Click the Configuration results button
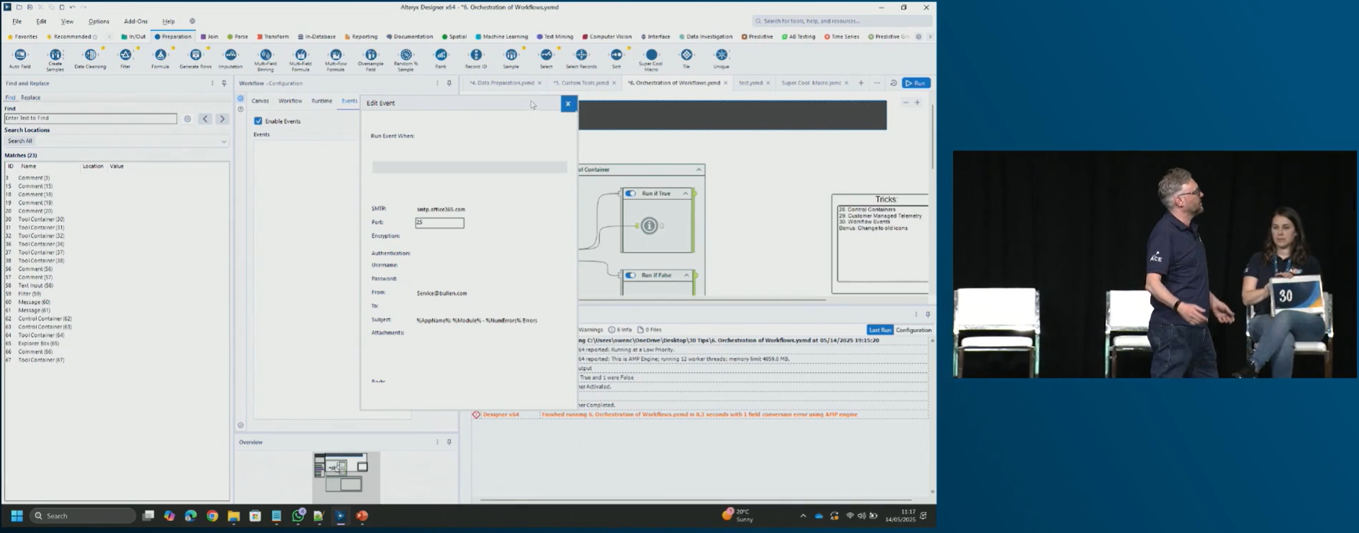Viewport: 1359px width, 533px height. point(913,330)
